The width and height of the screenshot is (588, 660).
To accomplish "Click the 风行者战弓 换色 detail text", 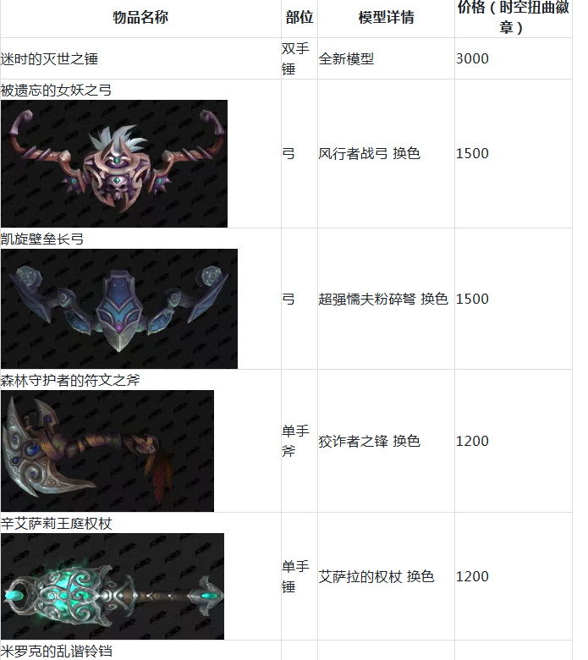I will pos(369,153).
